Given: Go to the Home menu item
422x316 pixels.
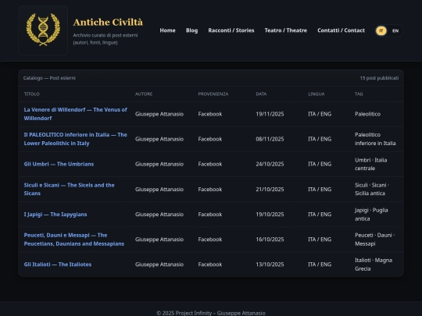Looking at the screenshot, I should (167, 30).
